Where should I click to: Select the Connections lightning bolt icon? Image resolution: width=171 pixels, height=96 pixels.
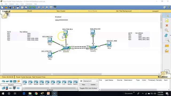pos(18,81)
